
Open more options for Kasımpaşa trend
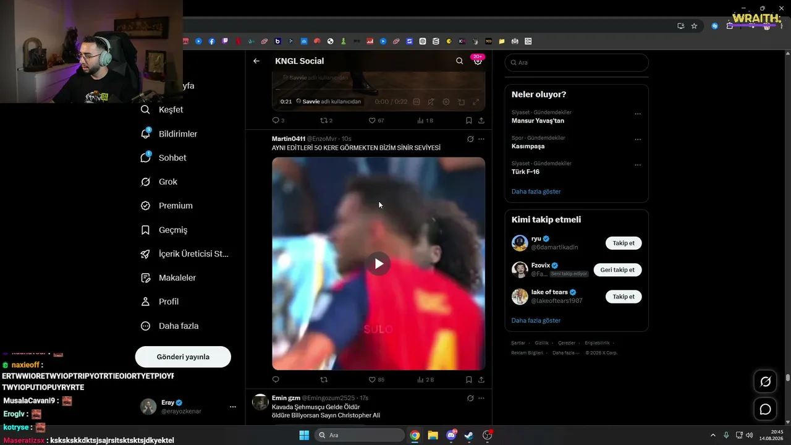tap(638, 139)
